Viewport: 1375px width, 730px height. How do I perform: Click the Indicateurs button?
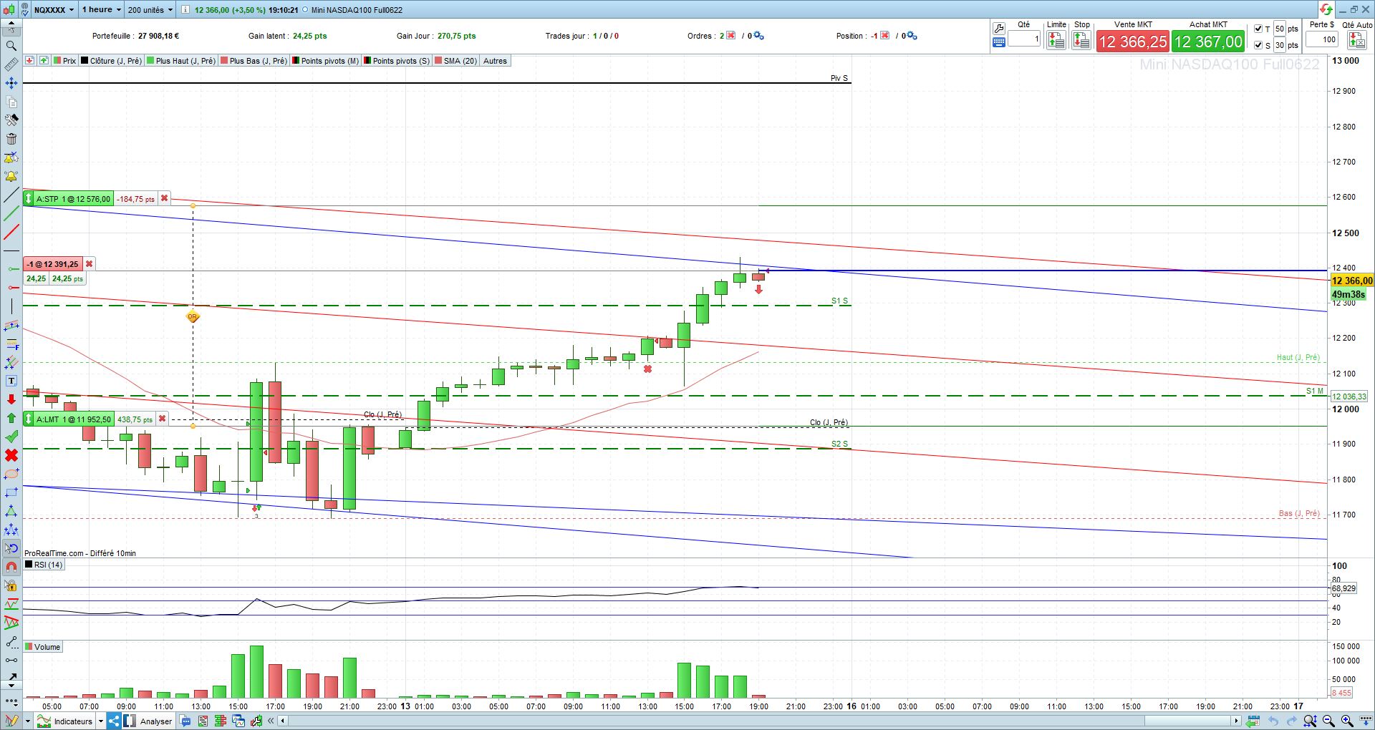point(67,721)
